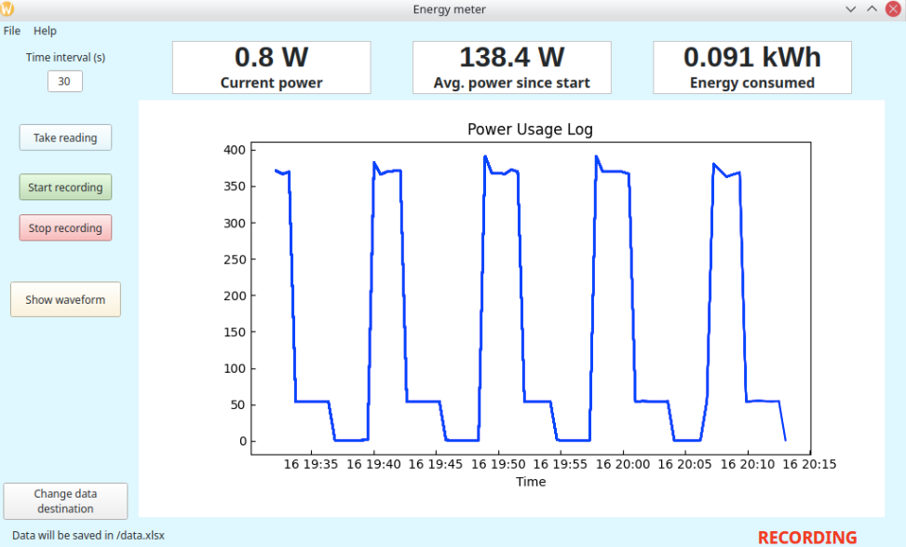Click the green Start recording button
Viewport: 906px width, 547px height.
point(65,187)
